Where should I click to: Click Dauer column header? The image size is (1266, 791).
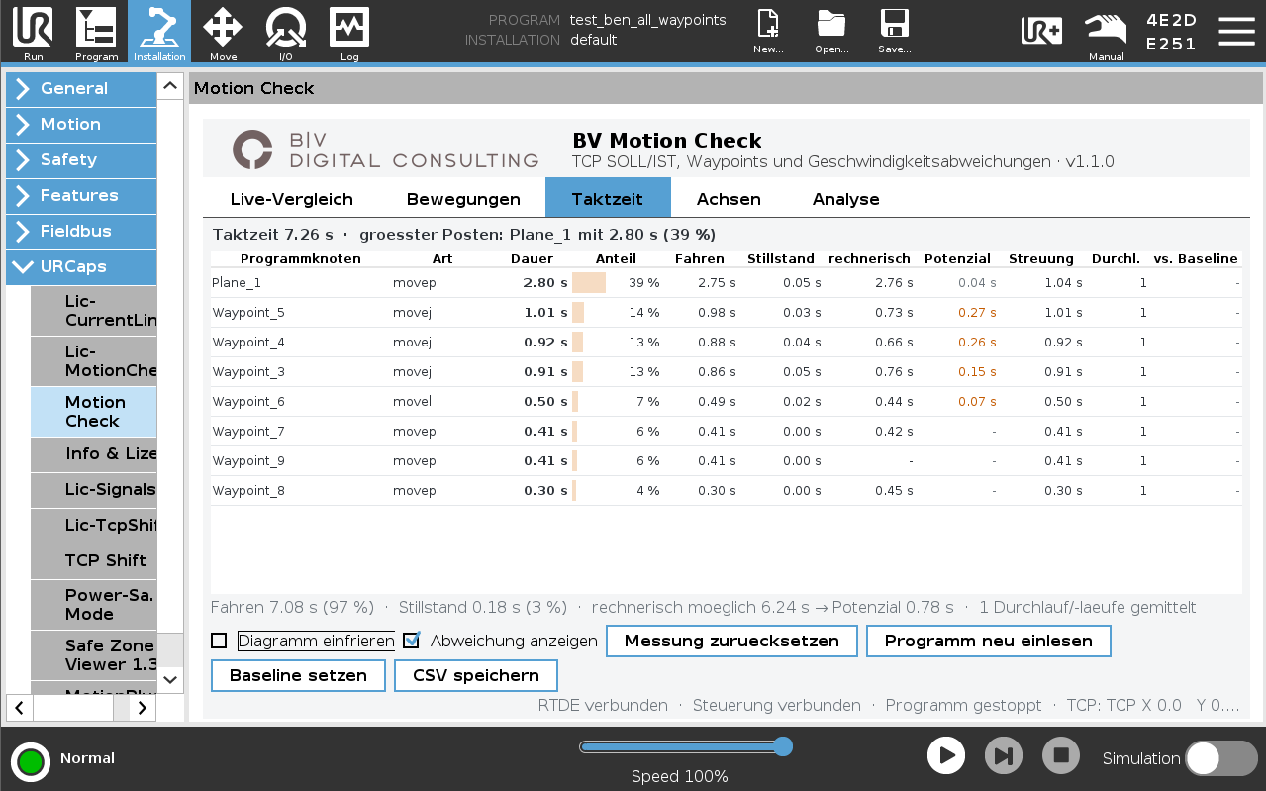click(x=532, y=259)
